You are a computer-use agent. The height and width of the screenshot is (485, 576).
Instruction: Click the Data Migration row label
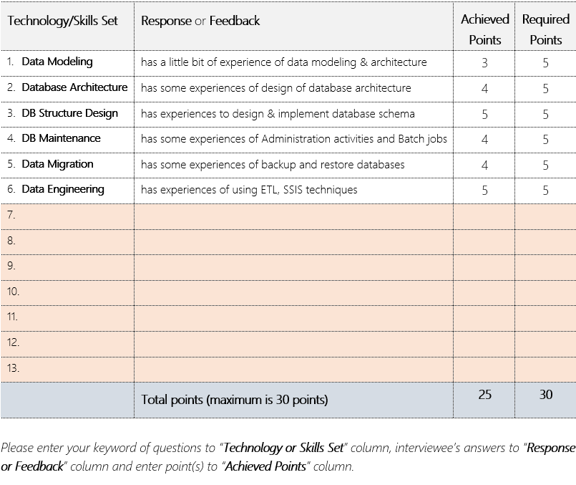point(57,164)
